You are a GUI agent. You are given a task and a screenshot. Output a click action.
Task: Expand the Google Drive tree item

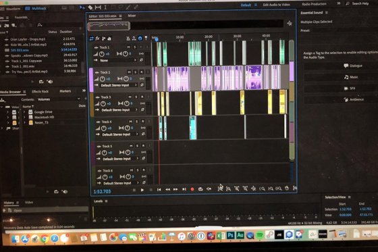click(24, 112)
